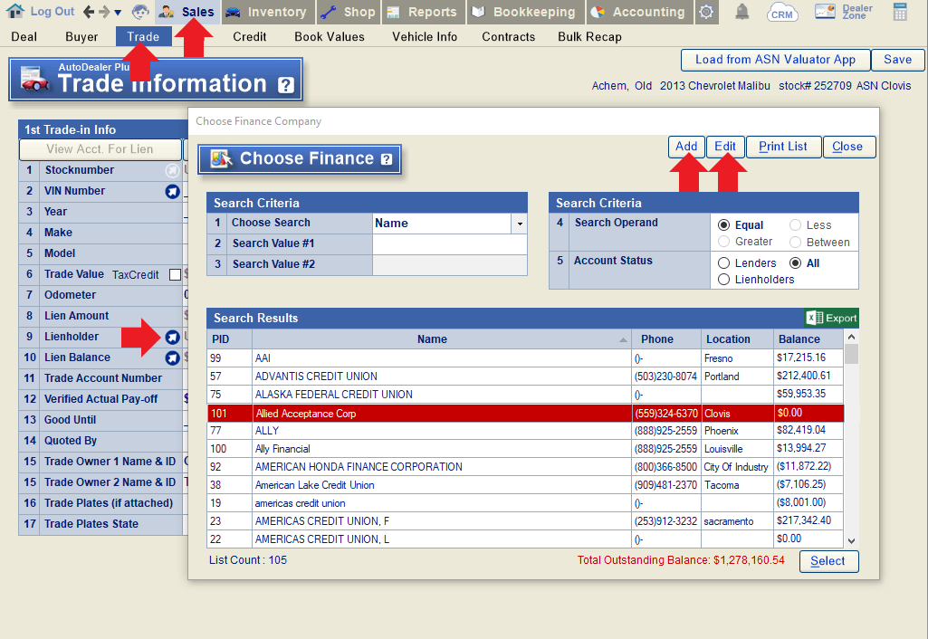This screenshot has width=928, height=639.
Task: Sort results by Balance column header
Action: [808, 339]
